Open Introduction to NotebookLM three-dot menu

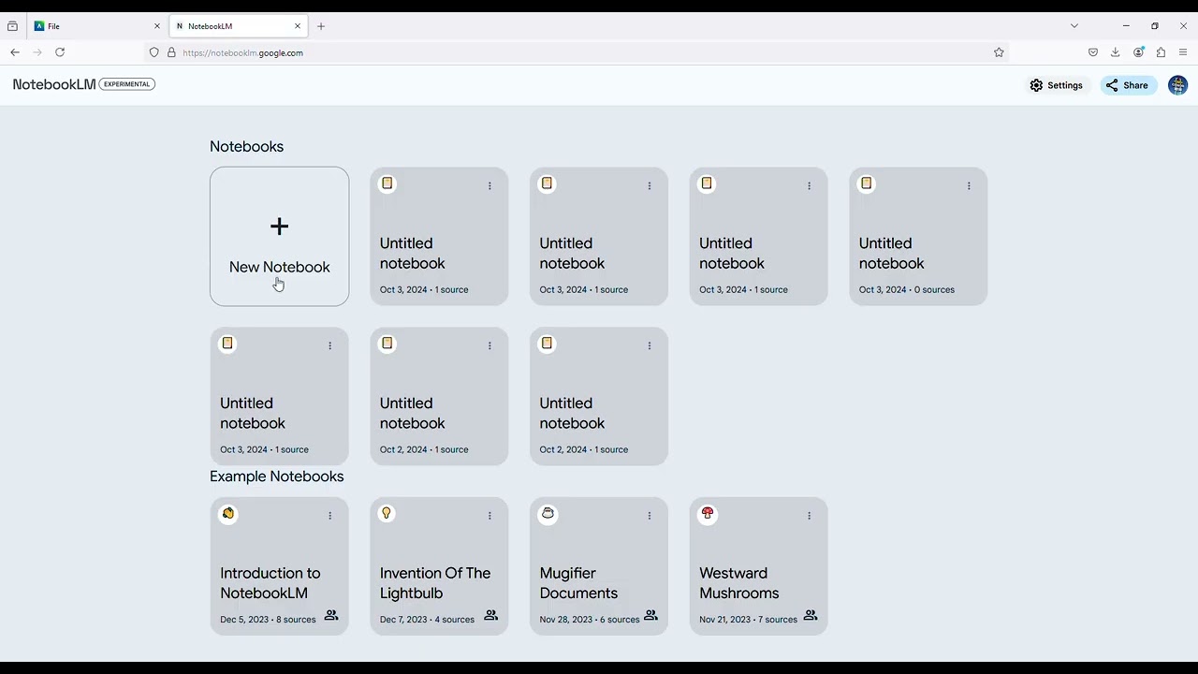click(x=329, y=516)
